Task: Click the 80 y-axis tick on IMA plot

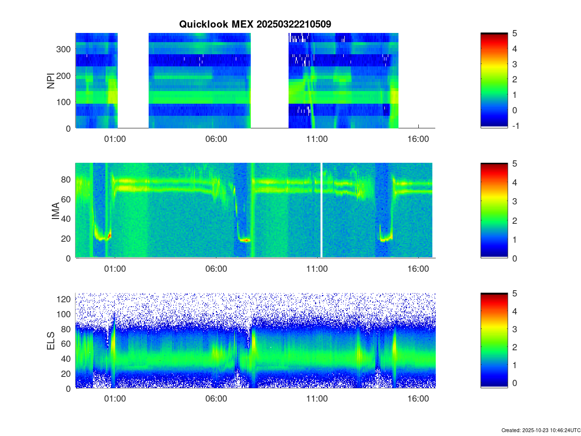Action: (66, 180)
